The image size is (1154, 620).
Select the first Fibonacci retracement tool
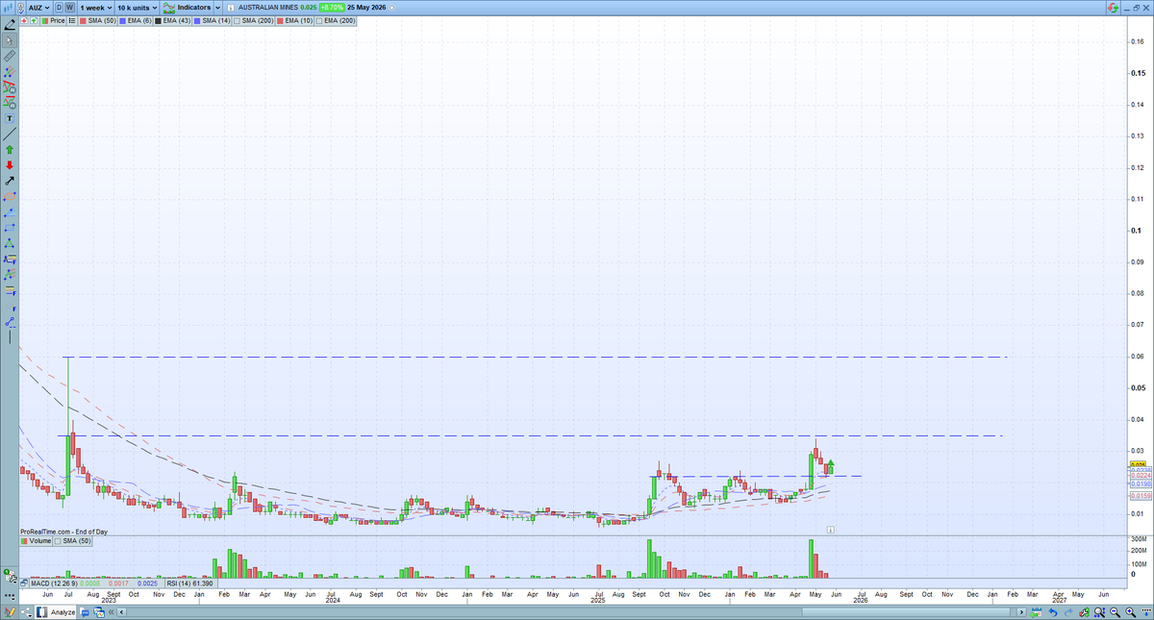[10, 259]
